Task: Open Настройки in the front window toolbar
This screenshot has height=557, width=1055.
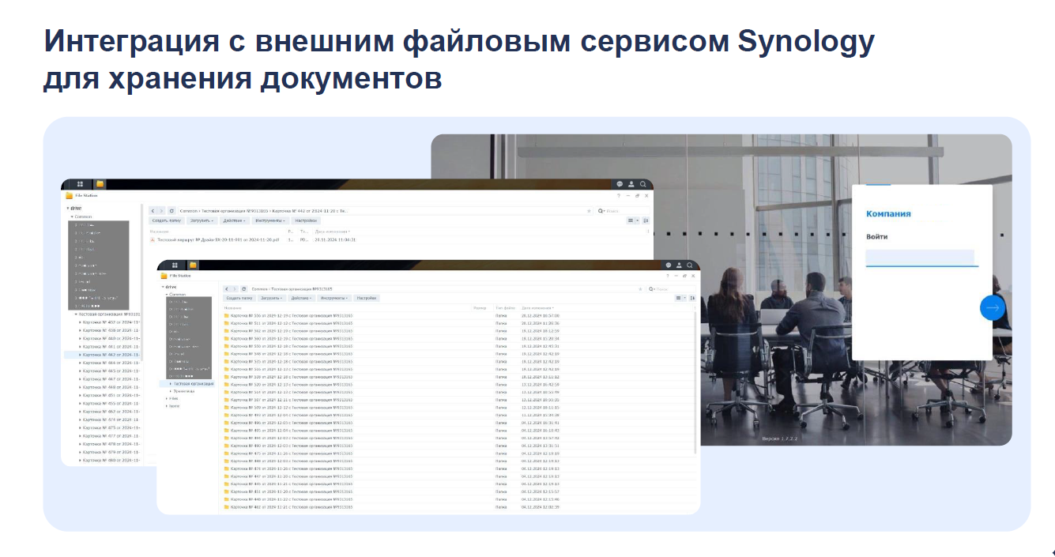Action: point(366,298)
